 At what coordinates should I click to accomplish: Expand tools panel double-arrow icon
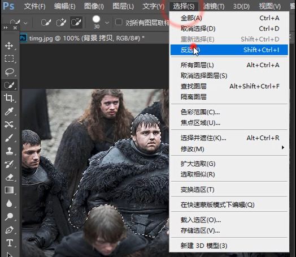6,28
